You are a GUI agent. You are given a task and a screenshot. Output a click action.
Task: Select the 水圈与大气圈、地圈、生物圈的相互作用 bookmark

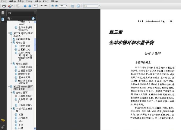click(25, 57)
